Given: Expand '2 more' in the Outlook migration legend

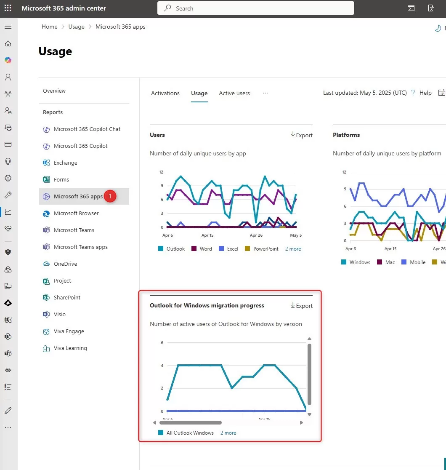Looking at the screenshot, I should coord(228,433).
